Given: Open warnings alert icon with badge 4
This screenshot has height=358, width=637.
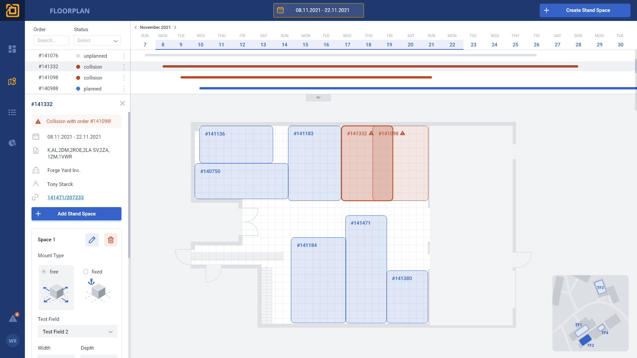Looking at the screenshot, I should [x=13, y=318].
